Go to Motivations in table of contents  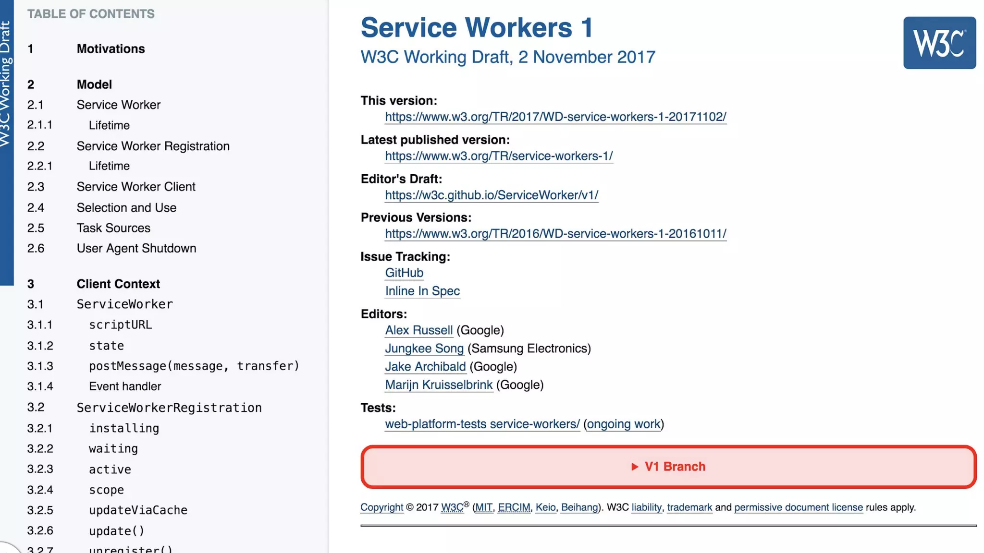pyautogui.click(x=111, y=49)
